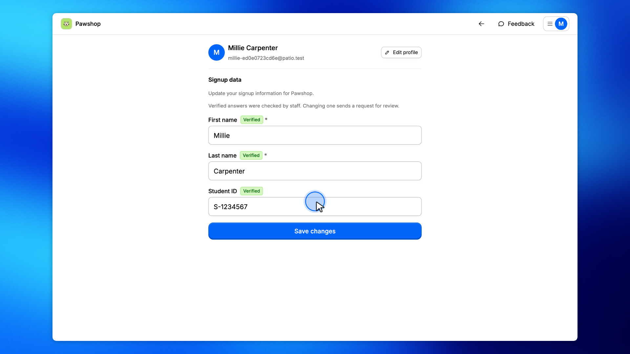Click into the Student ID field
Image resolution: width=630 pixels, height=354 pixels.
pyautogui.click(x=315, y=207)
